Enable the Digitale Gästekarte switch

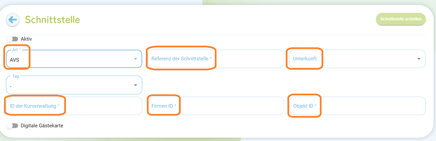pyautogui.click(x=12, y=126)
